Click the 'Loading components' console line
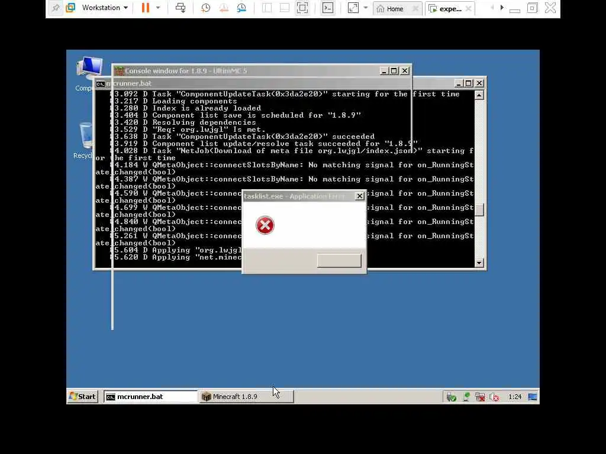 point(194,101)
